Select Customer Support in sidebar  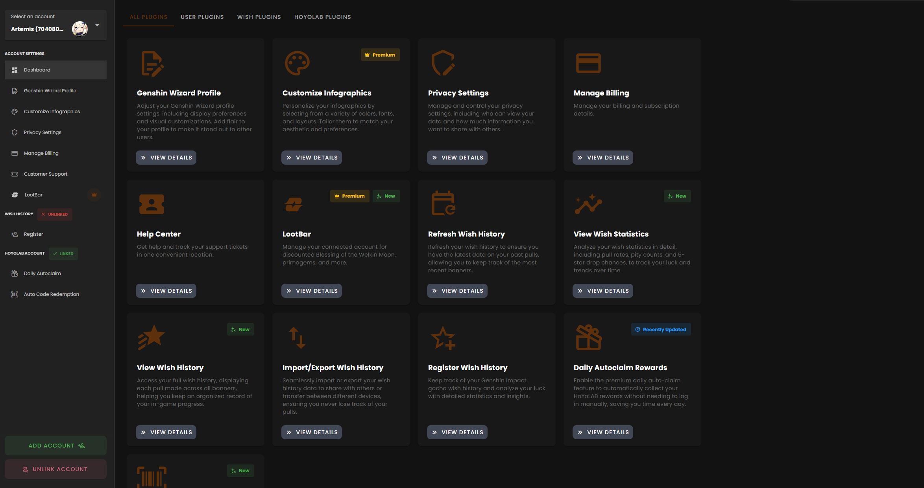pyautogui.click(x=46, y=174)
